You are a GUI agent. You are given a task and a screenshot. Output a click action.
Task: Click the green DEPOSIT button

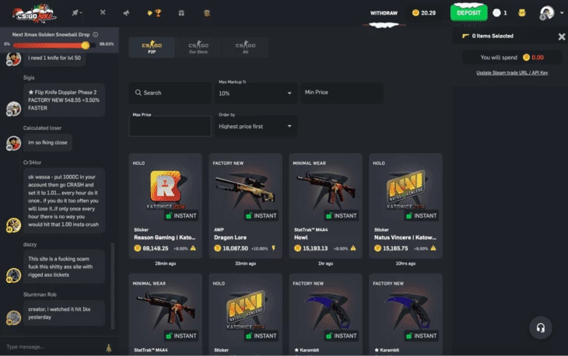coord(468,13)
